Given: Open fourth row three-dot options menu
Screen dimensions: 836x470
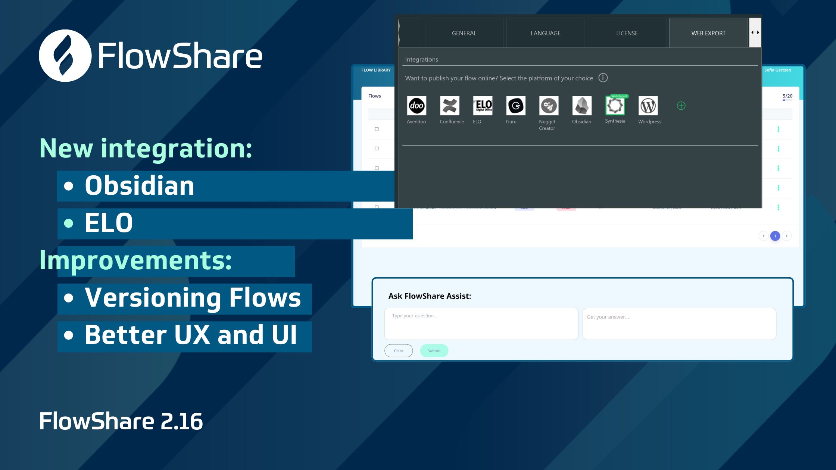Looking at the screenshot, I should click(x=778, y=188).
